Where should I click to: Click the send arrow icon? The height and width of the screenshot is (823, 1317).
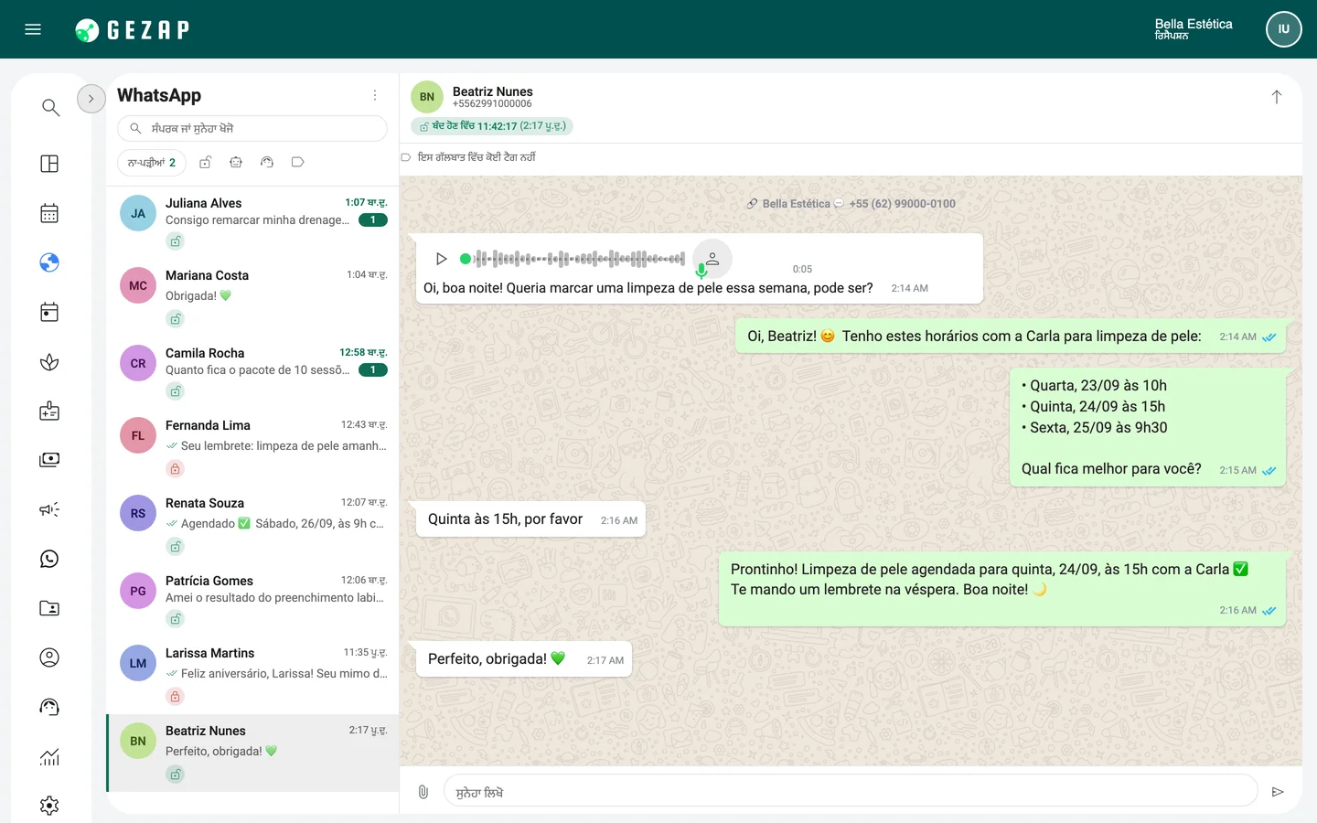click(x=1278, y=792)
